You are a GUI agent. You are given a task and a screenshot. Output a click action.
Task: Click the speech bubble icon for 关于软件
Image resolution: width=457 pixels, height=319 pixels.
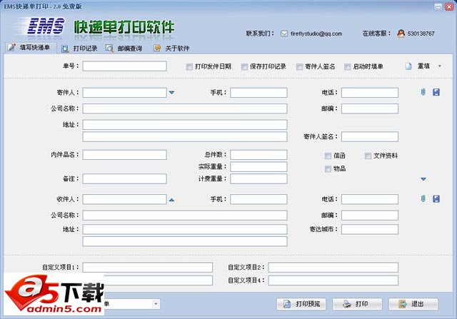157,49
